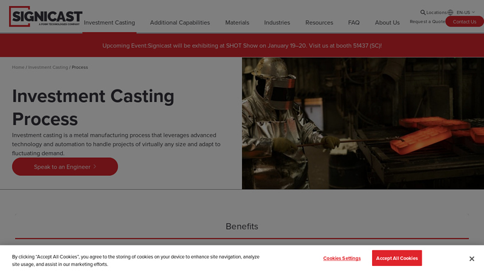Click Accept All Cookies
This screenshot has height=272, width=484.
[397, 258]
